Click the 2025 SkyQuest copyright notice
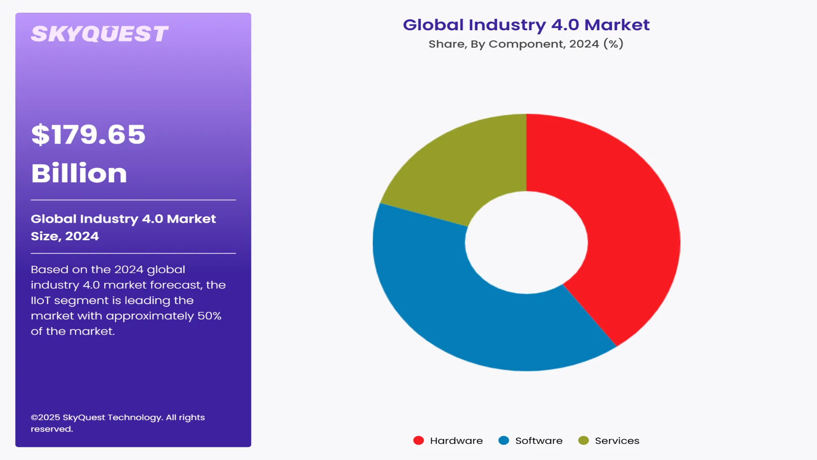This screenshot has width=817, height=460. [118, 424]
